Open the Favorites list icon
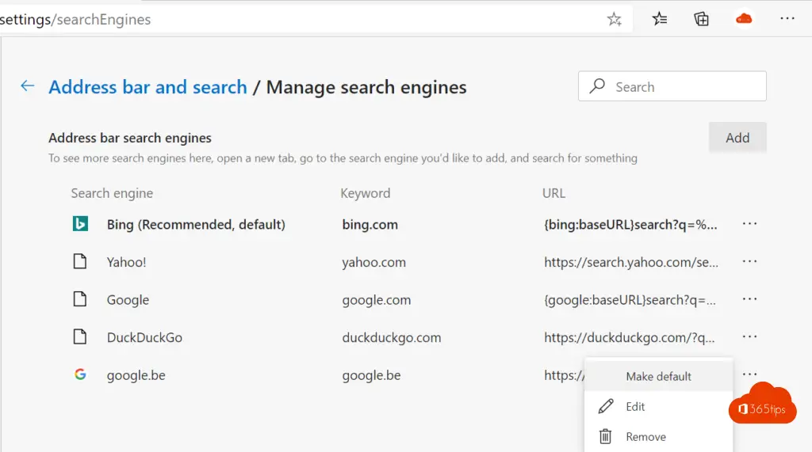The width and height of the screenshot is (812, 452). tap(659, 19)
